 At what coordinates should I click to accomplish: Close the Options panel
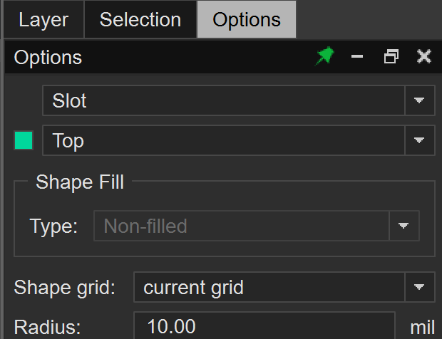tap(424, 57)
